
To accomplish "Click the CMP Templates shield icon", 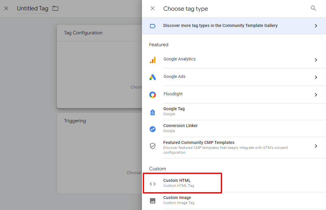I will tap(153, 146).
